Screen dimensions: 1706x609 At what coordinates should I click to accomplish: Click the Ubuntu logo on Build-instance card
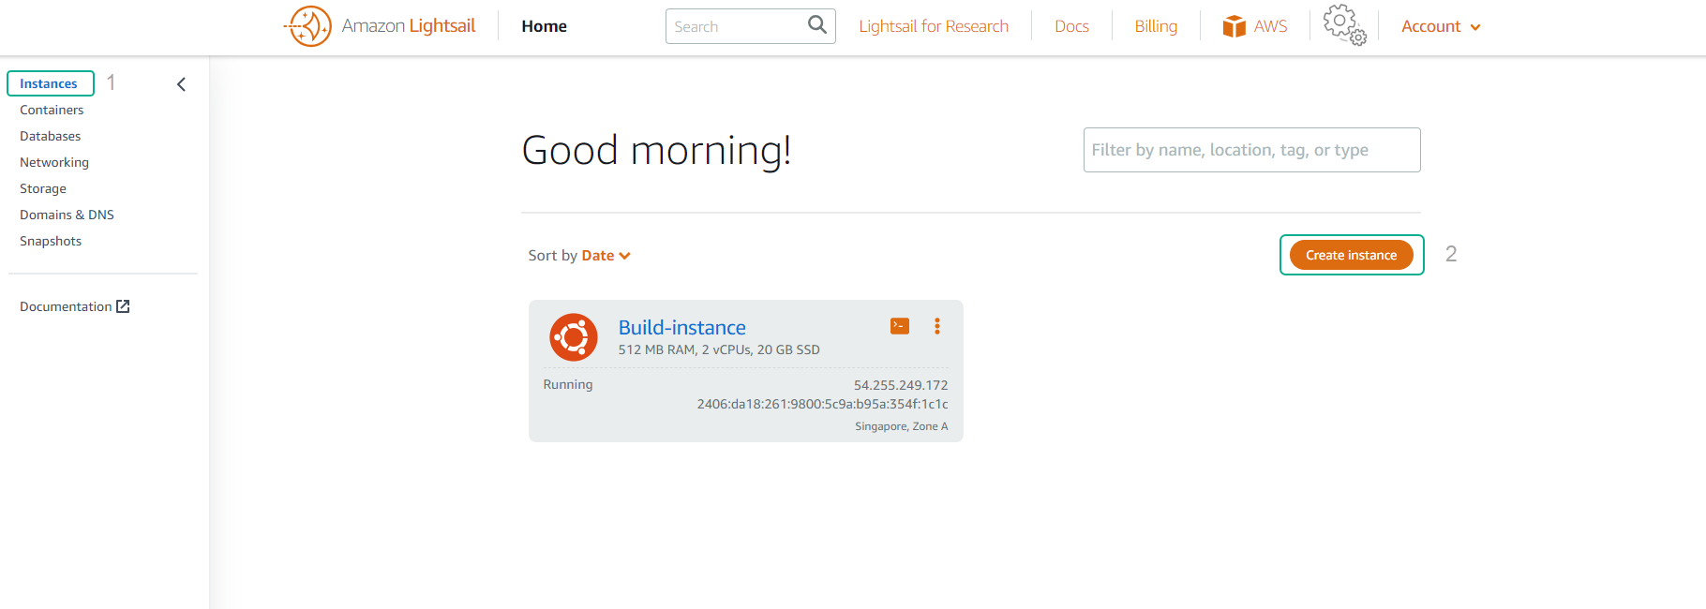[x=574, y=337]
